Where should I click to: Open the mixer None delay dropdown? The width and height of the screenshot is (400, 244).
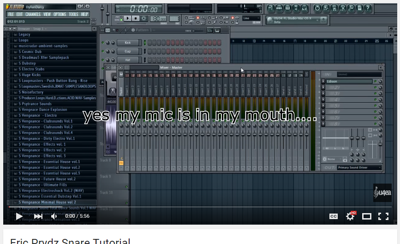[x=335, y=159]
